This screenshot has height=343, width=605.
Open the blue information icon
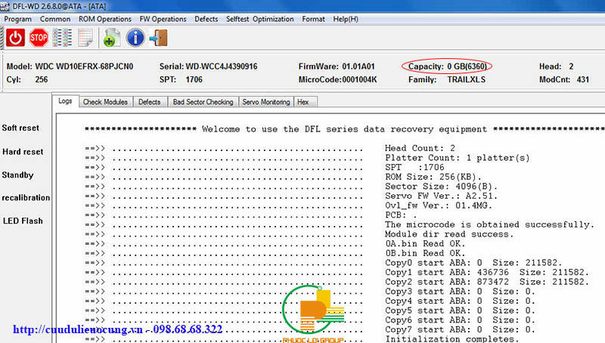[x=135, y=36]
